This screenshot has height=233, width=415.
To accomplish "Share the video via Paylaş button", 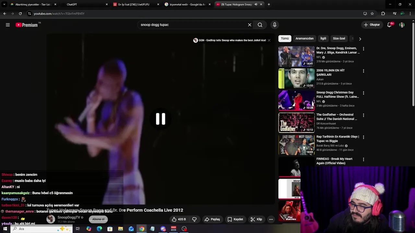I will (212, 219).
